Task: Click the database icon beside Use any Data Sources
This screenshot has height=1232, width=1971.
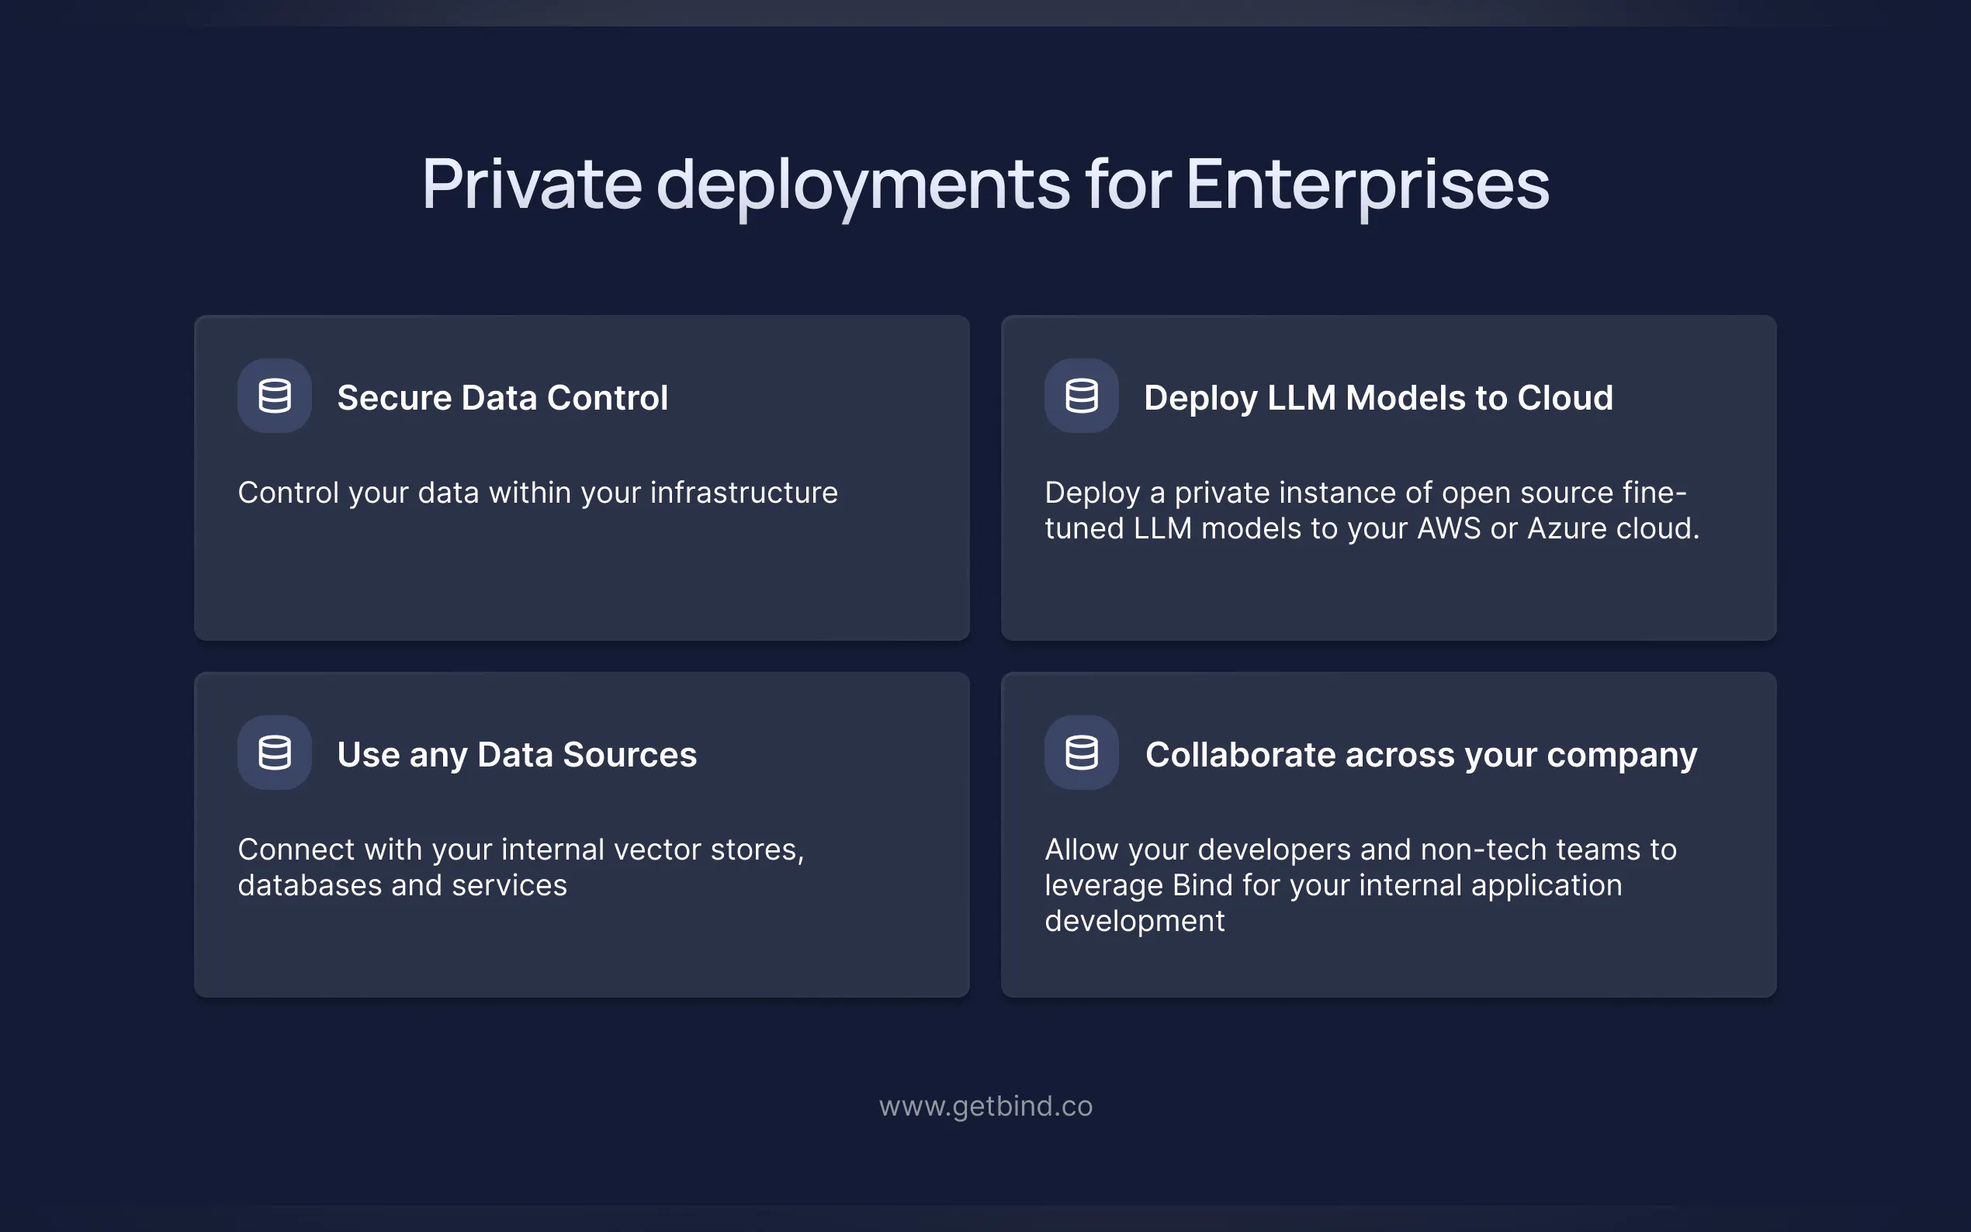Action: pyautogui.click(x=275, y=753)
